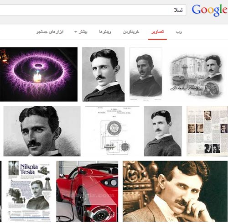The height and width of the screenshot is (224, 228).
Task: Switch to the وب (Web) tab
Action: click(179, 32)
